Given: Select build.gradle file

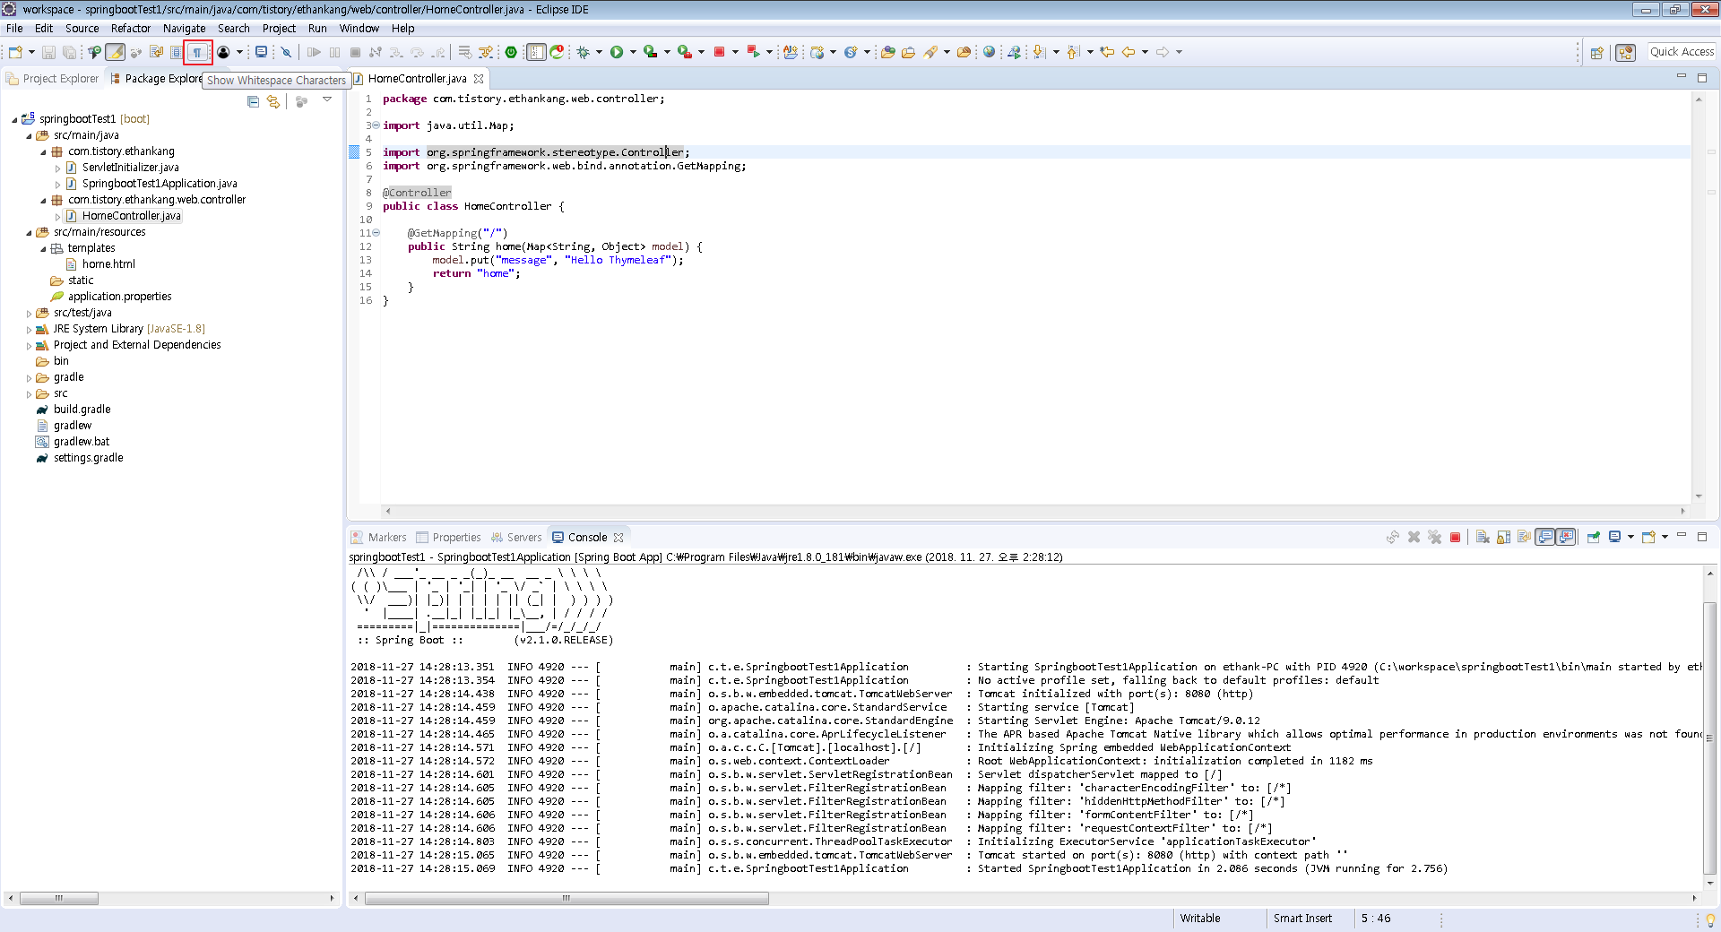Looking at the screenshot, I should pyautogui.click(x=82, y=410).
